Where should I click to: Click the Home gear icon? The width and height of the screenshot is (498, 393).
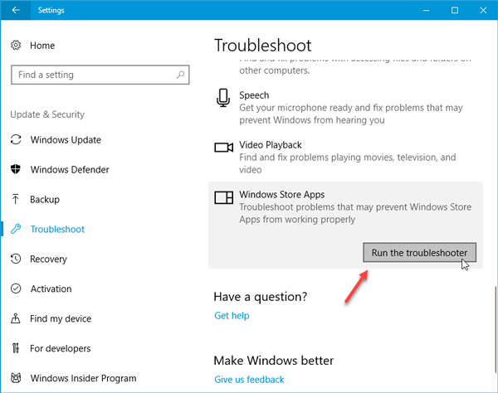(x=16, y=46)
